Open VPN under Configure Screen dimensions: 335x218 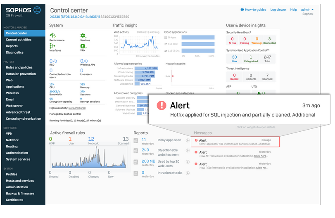tap(9, 134)
